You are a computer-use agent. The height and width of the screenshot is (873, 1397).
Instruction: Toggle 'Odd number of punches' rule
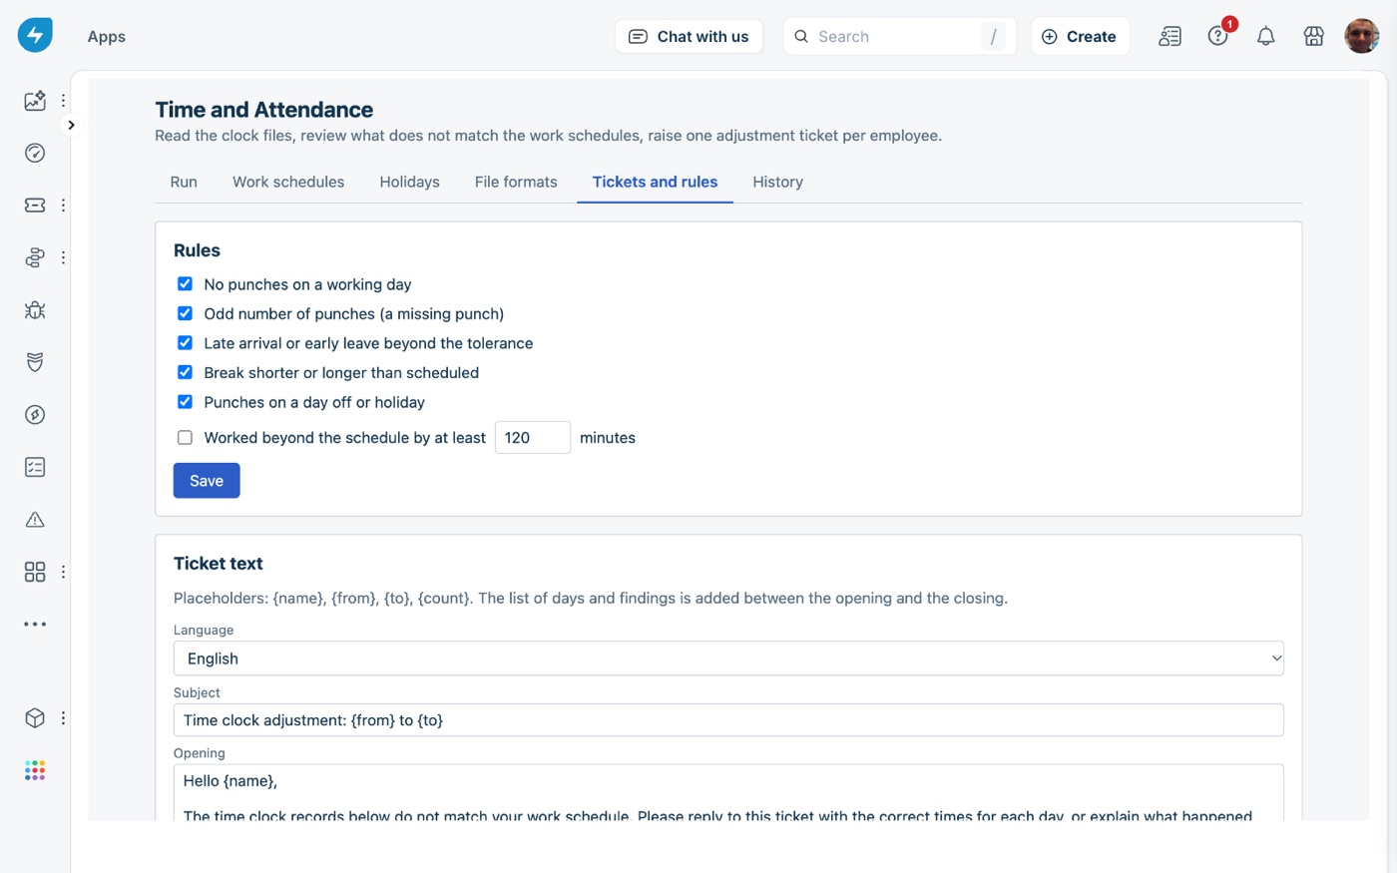coord(185,313)
